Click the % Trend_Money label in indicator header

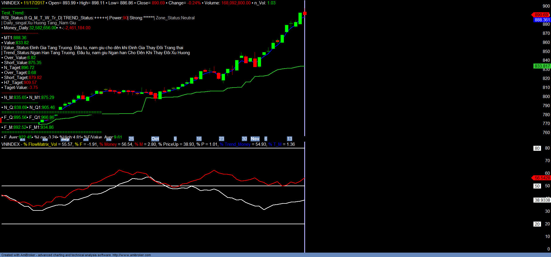click(235, 144)
